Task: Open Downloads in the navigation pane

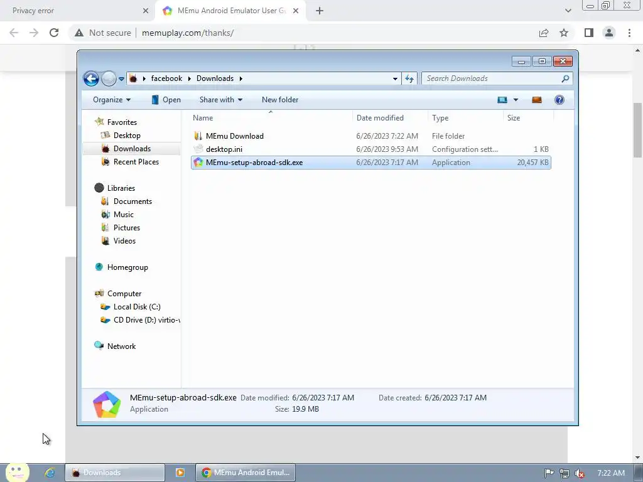Action: (132, 148)
